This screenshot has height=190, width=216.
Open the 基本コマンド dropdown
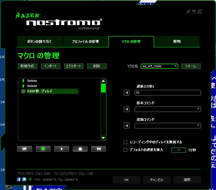(x=168, y=109)
